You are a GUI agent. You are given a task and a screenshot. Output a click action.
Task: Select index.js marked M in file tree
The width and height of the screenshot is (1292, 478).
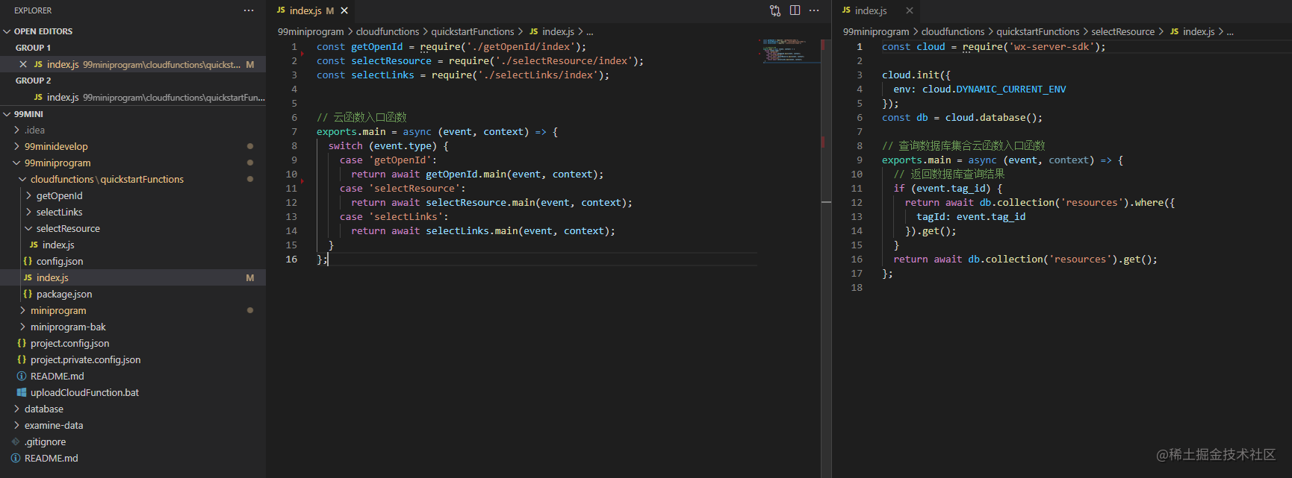(x=133, y=278)
